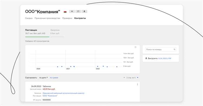Click the magnifier search icon

pyautogui.click(x=174, y=49)
